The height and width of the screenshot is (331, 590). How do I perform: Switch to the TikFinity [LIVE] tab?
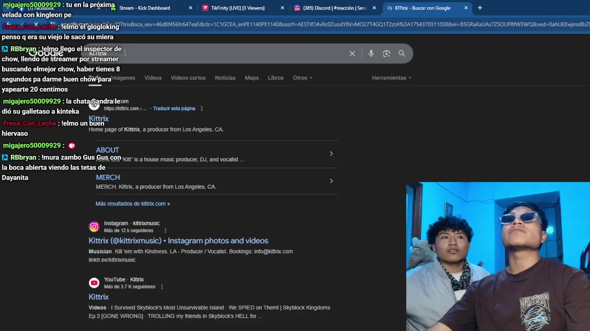tap(238, 8)
